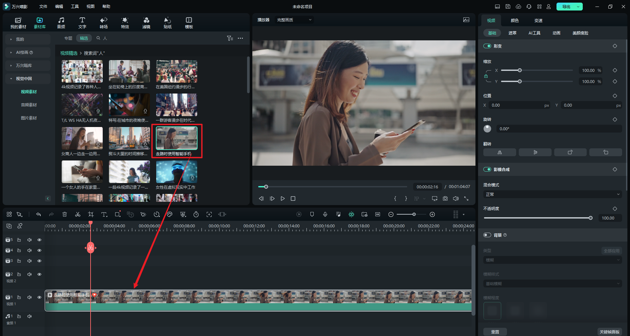Open the blend mode (正常) dropdown
Image resolution: width=630 pixels, height=336 pixels.
coord(552,194)
